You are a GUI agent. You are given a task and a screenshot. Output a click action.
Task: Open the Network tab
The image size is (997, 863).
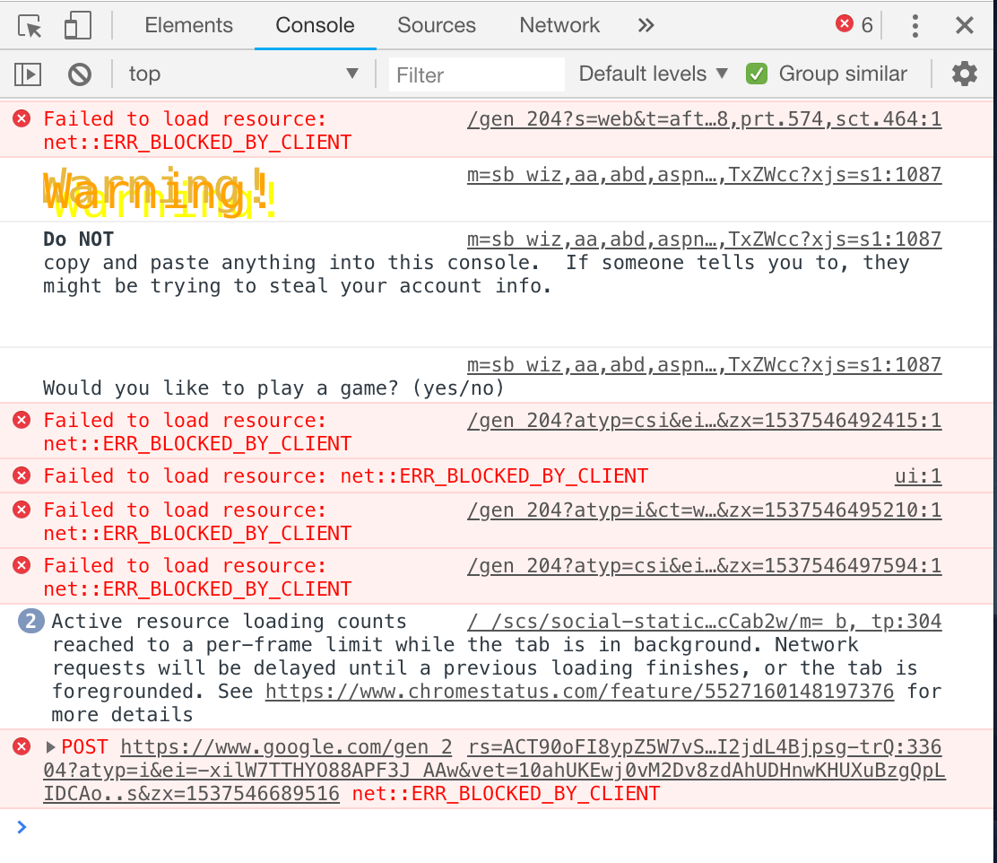pos(559,25)
